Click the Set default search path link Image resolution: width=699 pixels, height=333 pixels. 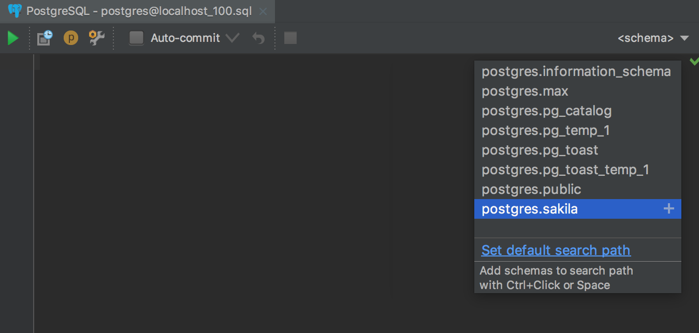point(556,250)
